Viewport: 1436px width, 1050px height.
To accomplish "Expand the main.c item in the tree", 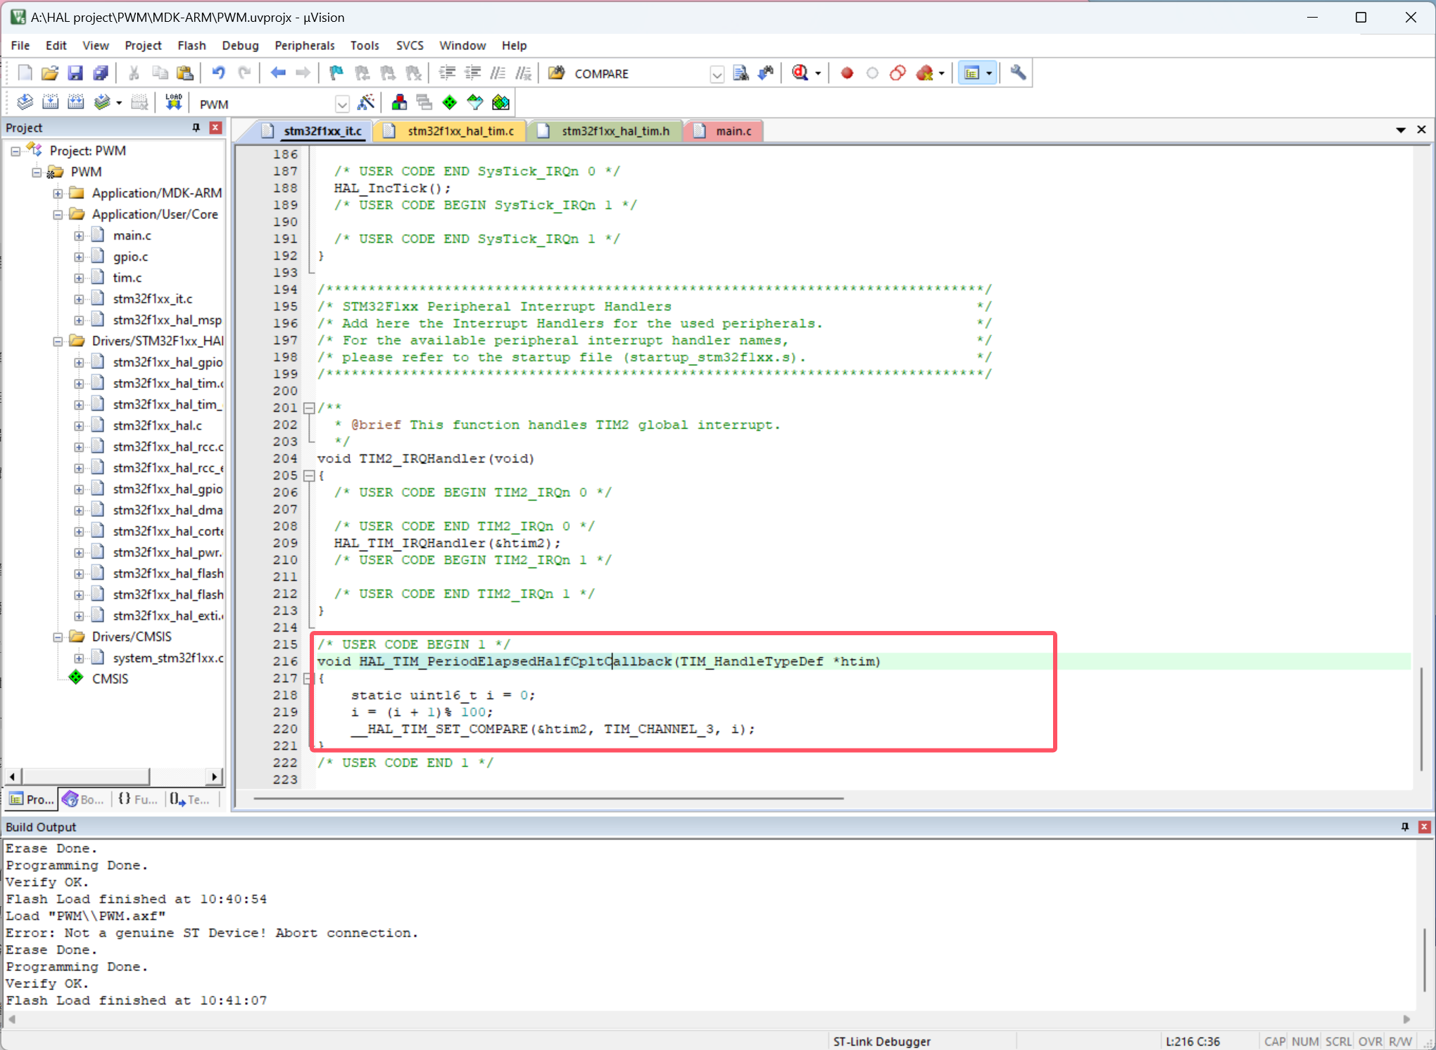I will click(x=79, y=235).
